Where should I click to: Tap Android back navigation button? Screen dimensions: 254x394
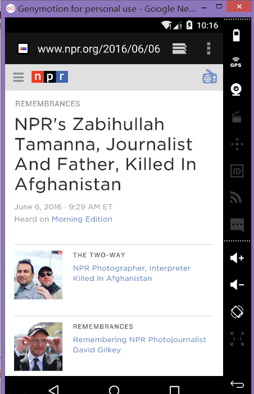[x=54, y=389]
